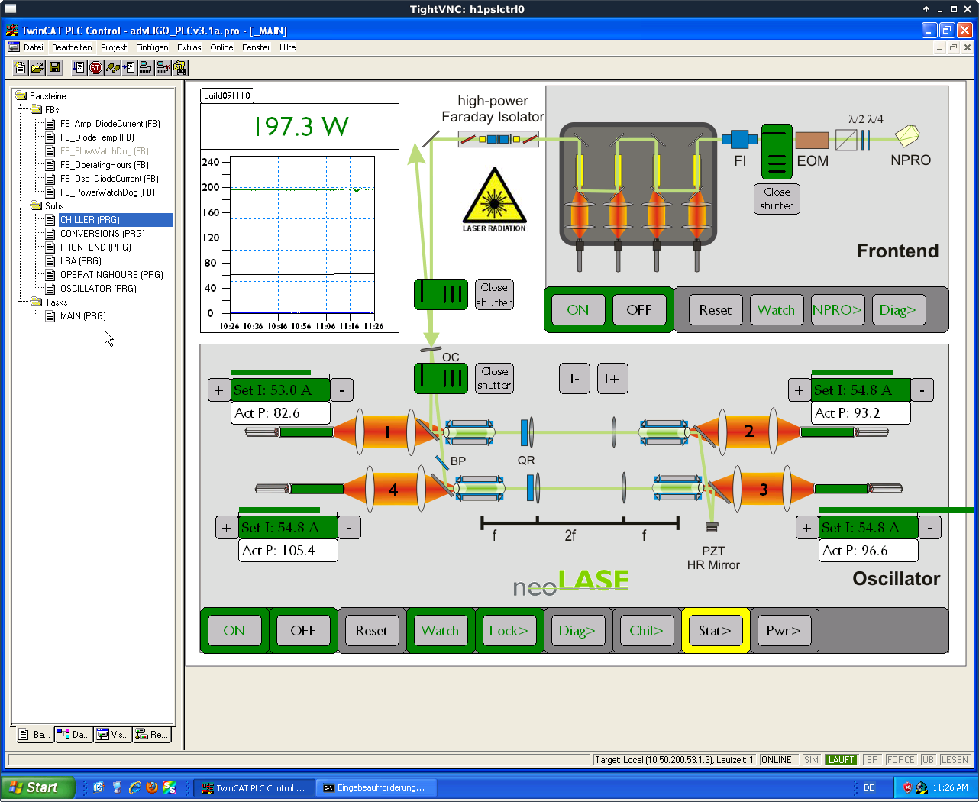
Task: Open the Projekt menu
Action: (x=114, y=47)
